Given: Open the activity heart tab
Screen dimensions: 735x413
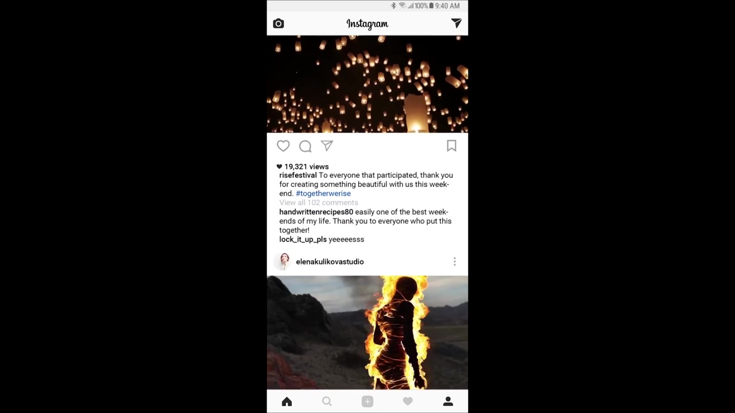Looking at the screenshot, I should tap(408, 402).
